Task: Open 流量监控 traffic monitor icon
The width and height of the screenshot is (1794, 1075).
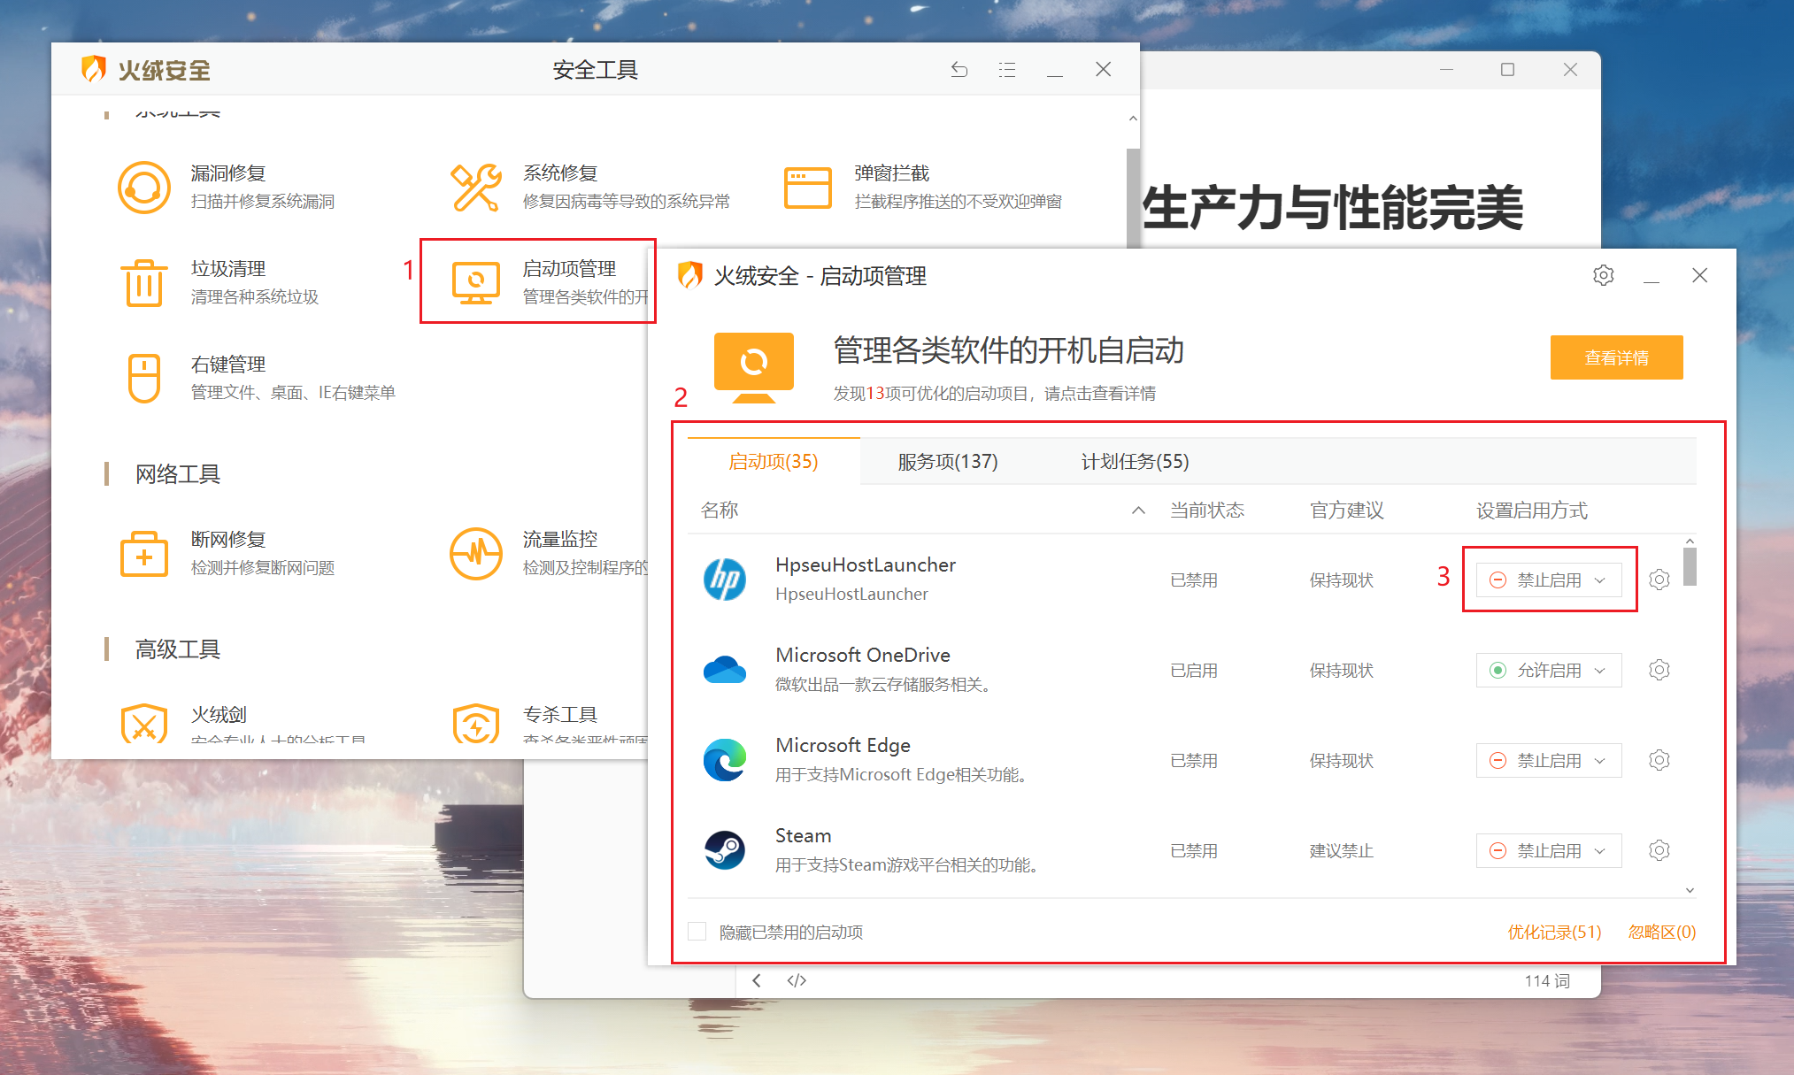Action: [476, 554]
